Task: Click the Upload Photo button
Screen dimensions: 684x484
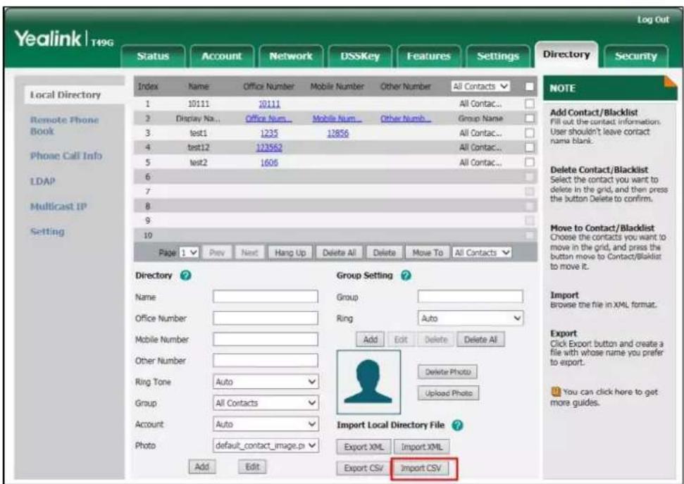Action: [x=449, y=393]
